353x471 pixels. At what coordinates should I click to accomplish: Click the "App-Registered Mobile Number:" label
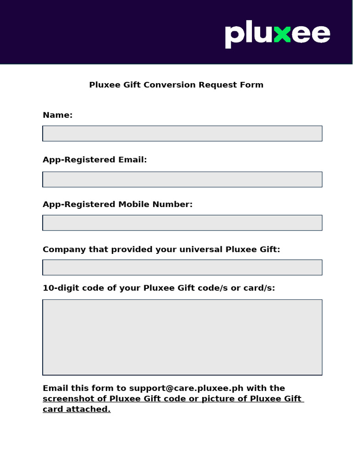tap(118, 204)
